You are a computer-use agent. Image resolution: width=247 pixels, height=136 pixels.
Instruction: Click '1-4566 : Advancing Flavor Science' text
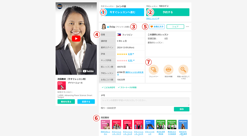click(x=75, y=96)
